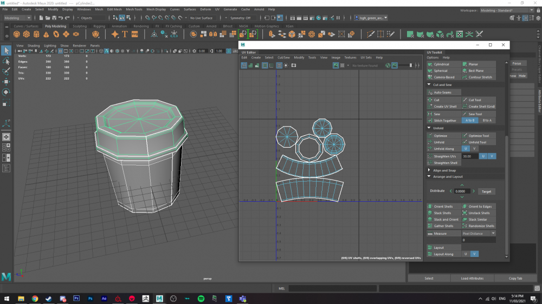
Task: Toggle V direction for Unfold Along
Action: (x=474, y=149)
